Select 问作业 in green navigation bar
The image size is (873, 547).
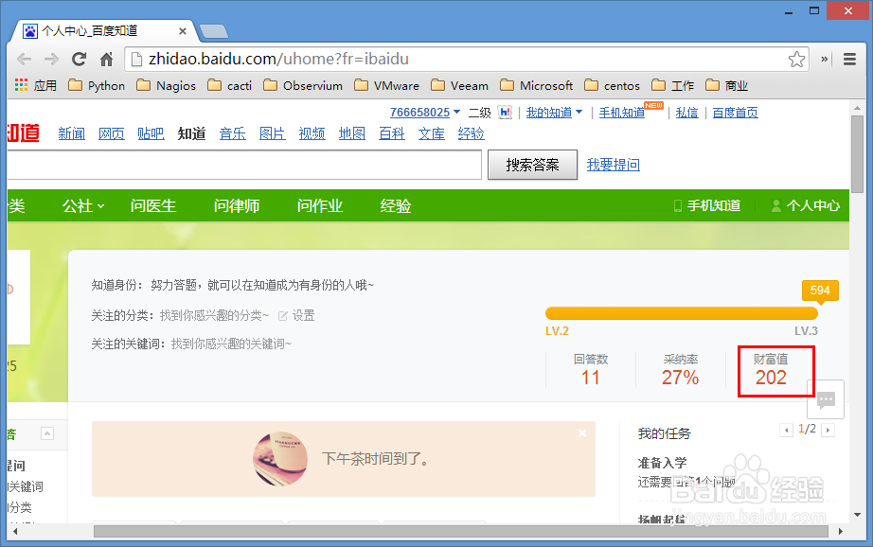(x=320, y=206)
